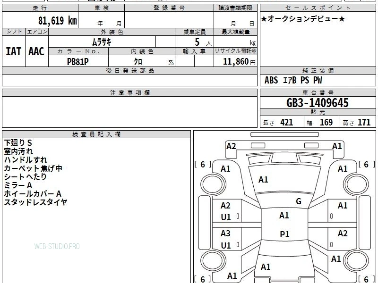This screenshot has width=378, height=283.
Task: Click the カラーNo. header
Action: pos(78,51)
